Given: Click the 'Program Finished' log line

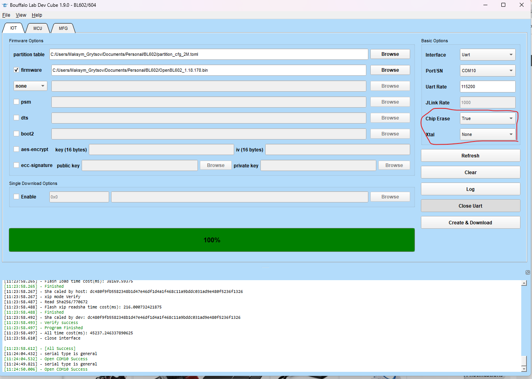Looking at the screenshot, I should pos(64,328).
